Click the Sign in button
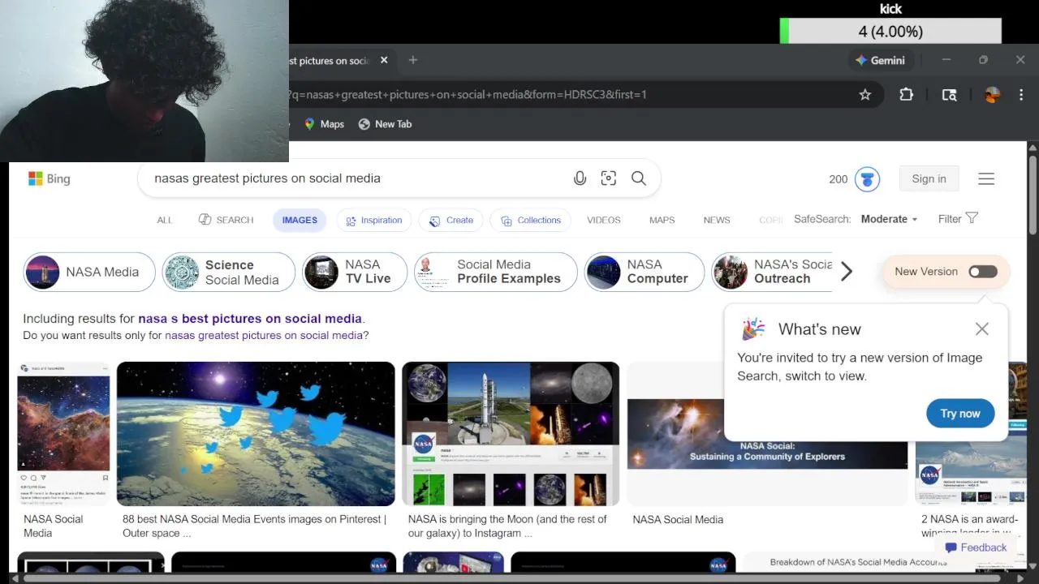This screenshot has width=1039, height=584. (x=929, y=178)
